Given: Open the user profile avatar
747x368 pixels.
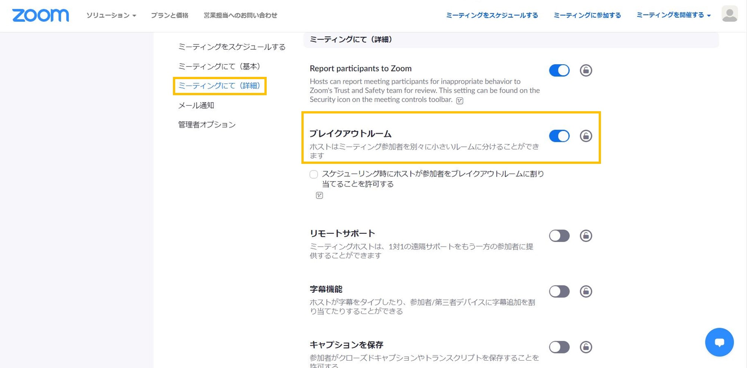Looking at the screenshot, I should 729,15.
